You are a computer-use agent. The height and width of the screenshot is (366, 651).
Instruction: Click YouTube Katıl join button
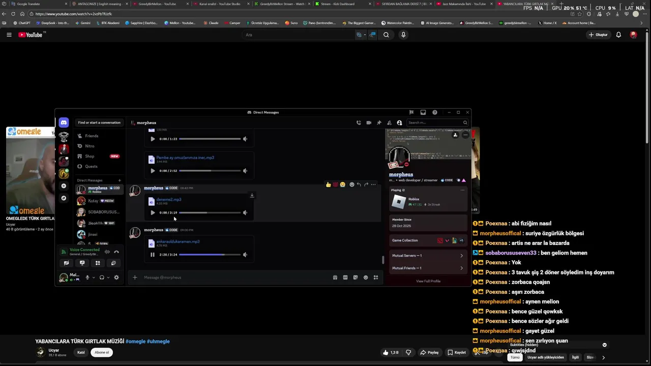tap(81, 352)
